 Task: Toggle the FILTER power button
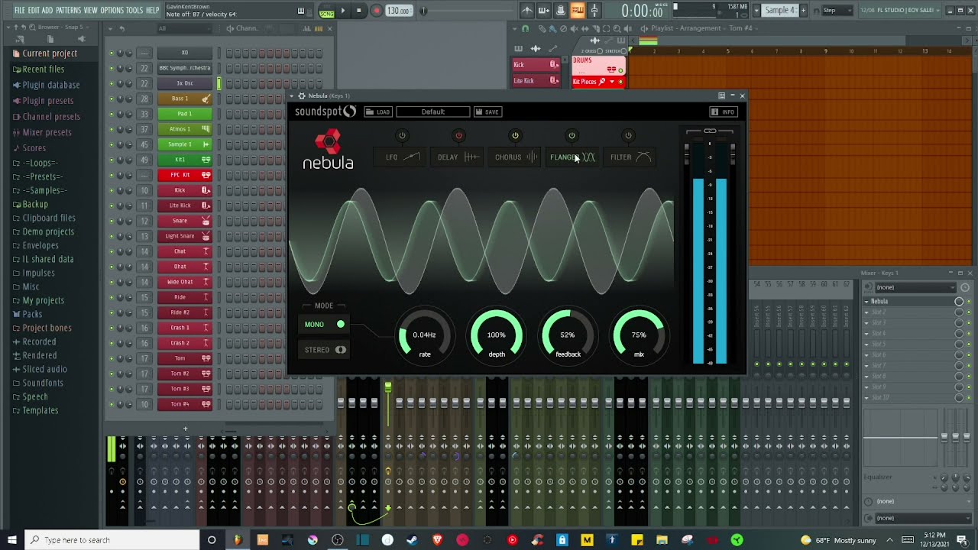pos(628,136)
